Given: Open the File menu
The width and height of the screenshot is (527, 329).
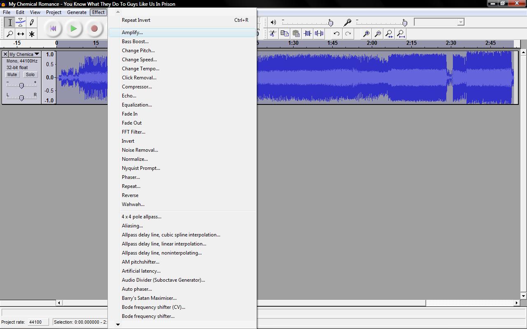Looking at the screenshot, I should coord(7,12).
